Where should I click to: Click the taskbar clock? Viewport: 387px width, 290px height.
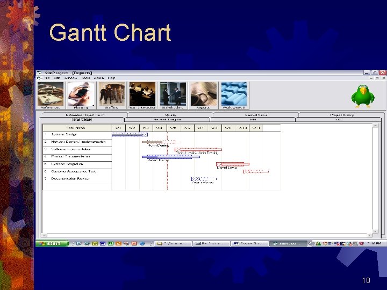click(374, 244)
